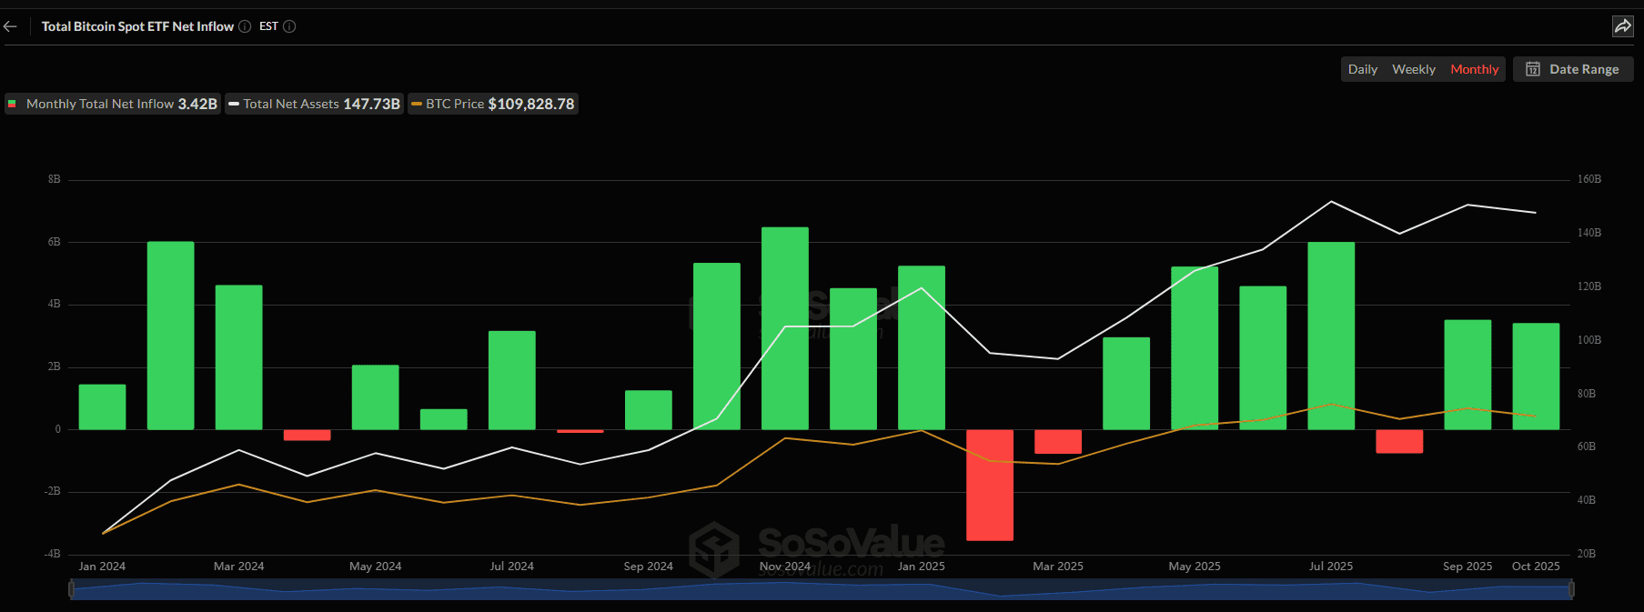Click the Feb 2024 green inflow bar

coord(170,335)
